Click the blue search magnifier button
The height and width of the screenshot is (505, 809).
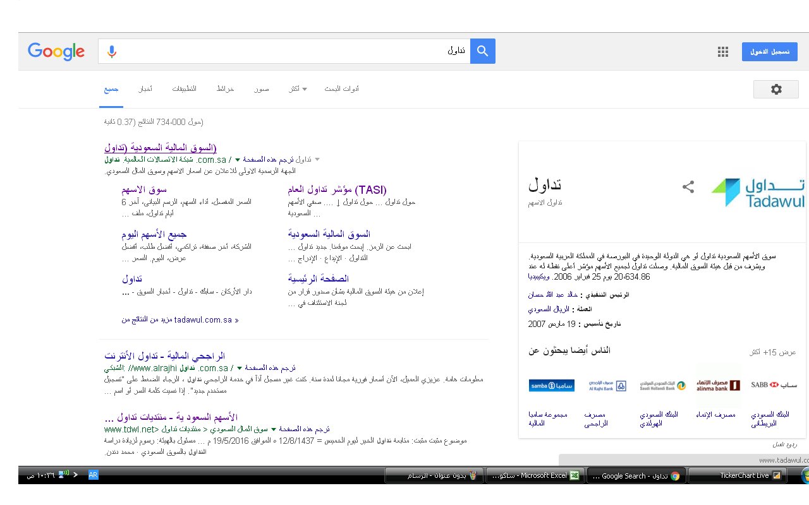point(483,51)
